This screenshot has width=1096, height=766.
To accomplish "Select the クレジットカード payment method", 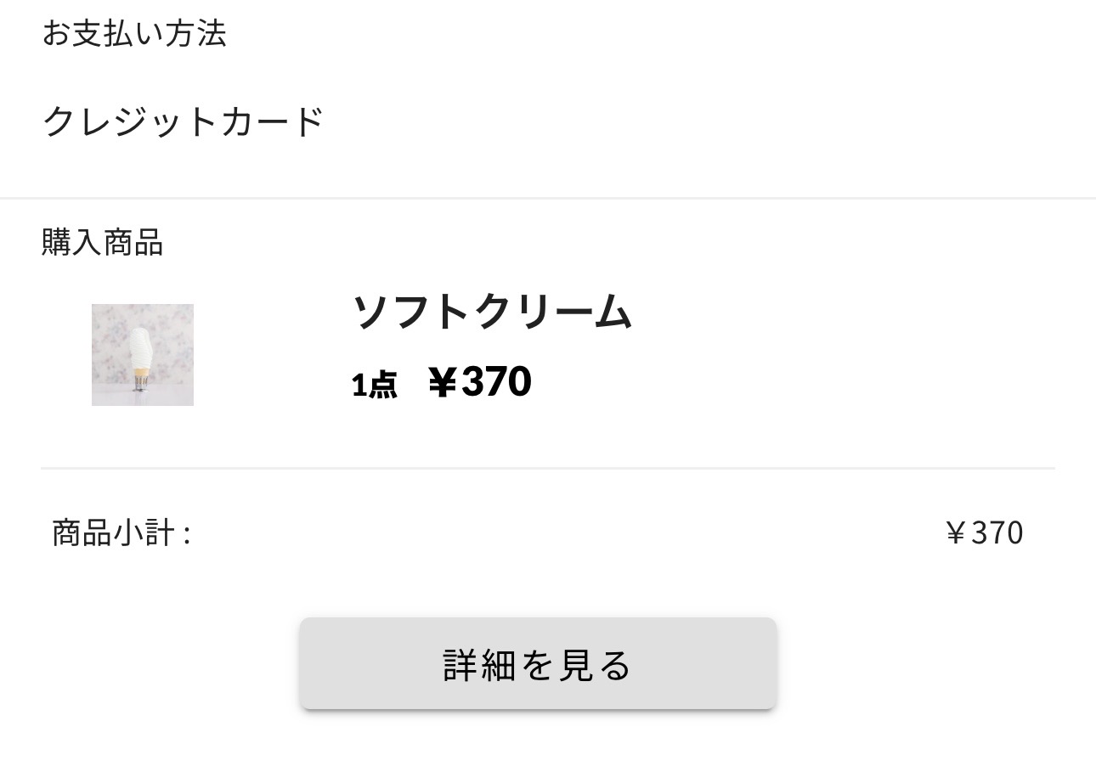I will pyautogui.click(x=183, y=121).
